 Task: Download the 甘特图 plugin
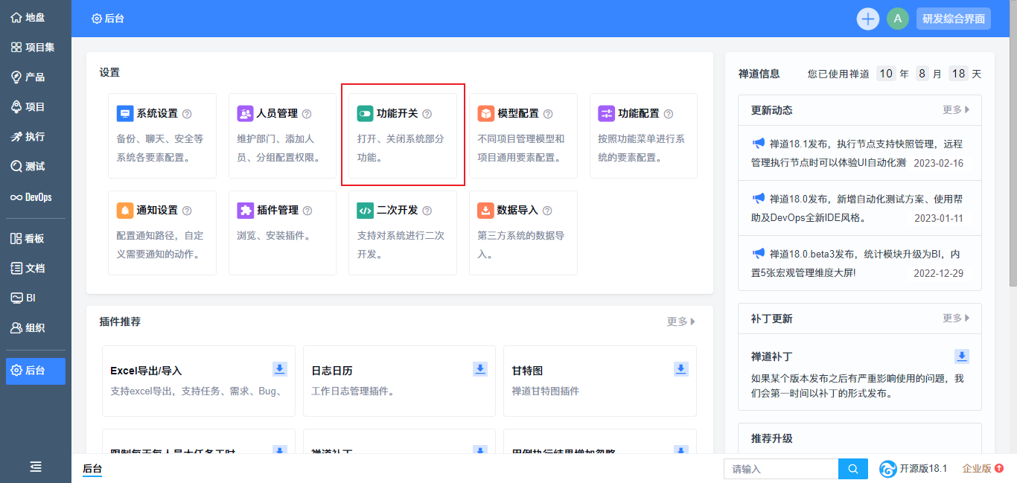click(681, 369)
